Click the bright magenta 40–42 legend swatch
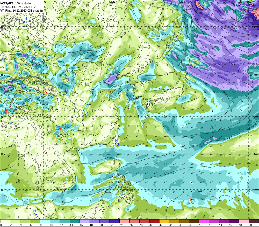 tap(204, 221)
